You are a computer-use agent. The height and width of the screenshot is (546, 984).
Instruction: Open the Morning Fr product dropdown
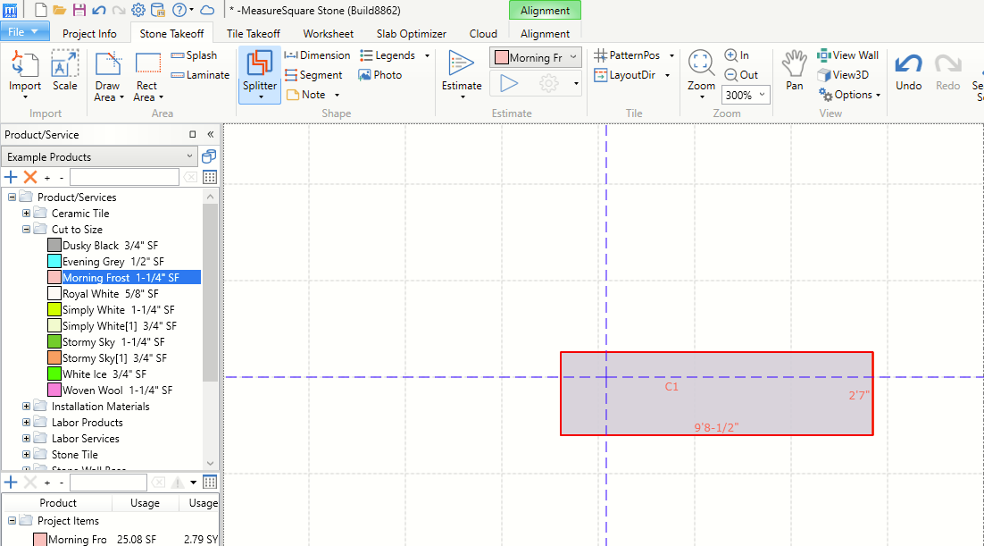(535, 57)
